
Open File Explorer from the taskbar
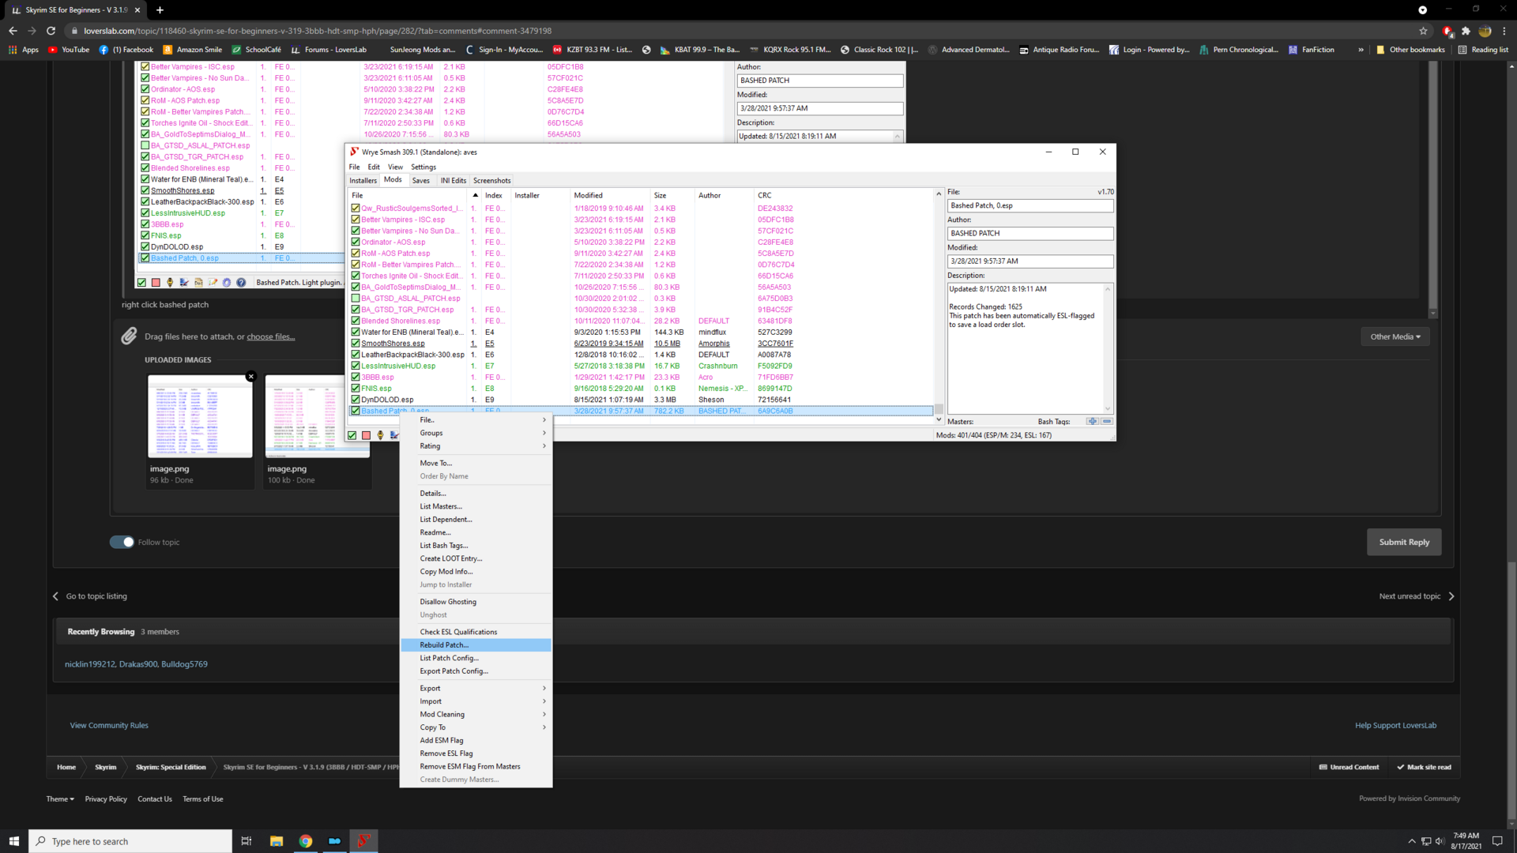(277, 841)
